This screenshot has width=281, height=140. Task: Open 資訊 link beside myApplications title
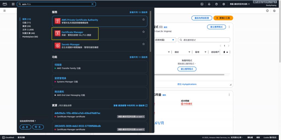(x=165, y=27)
